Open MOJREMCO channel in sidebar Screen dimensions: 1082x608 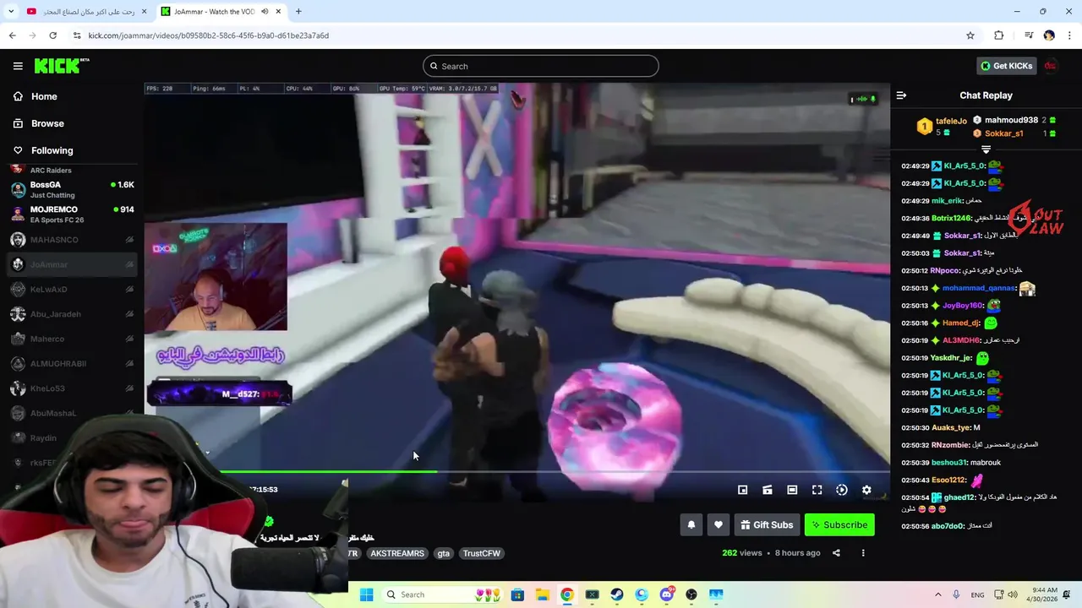coord(72,214)
